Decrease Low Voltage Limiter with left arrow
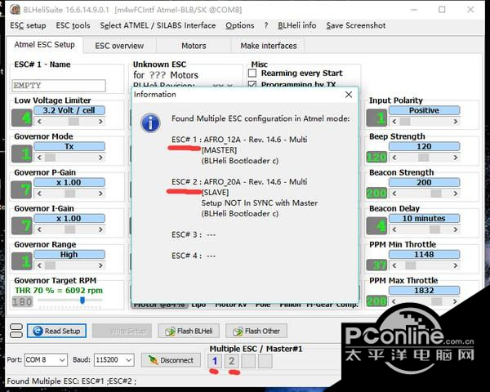 [39, 122]
